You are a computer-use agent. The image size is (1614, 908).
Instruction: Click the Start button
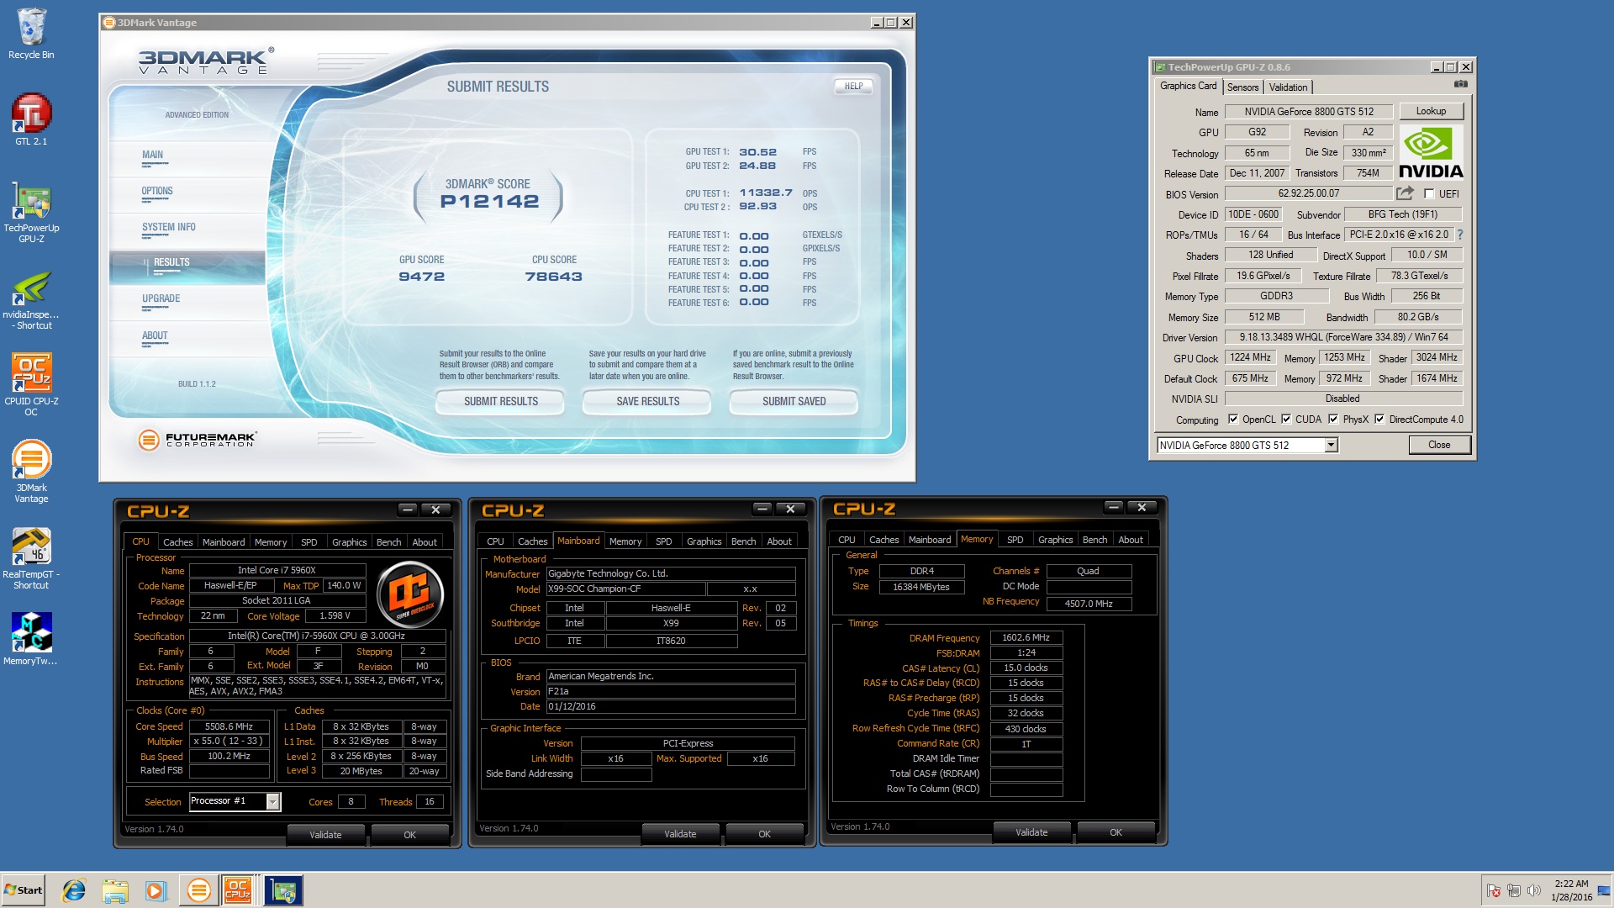[23, 890]
